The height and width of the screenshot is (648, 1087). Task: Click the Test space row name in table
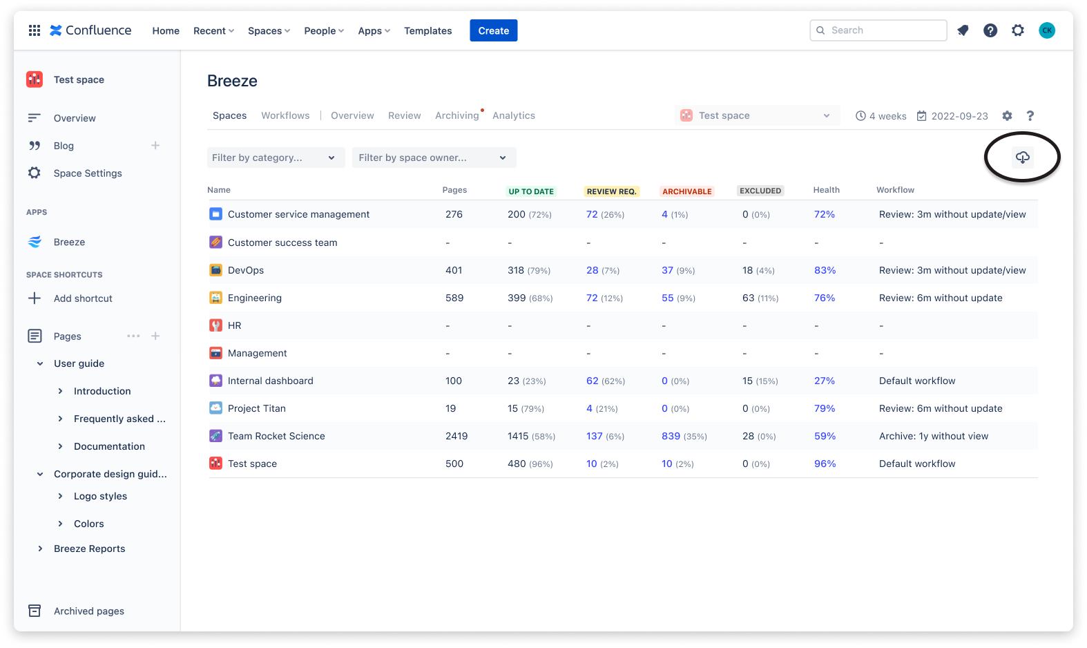coord(252,464)
